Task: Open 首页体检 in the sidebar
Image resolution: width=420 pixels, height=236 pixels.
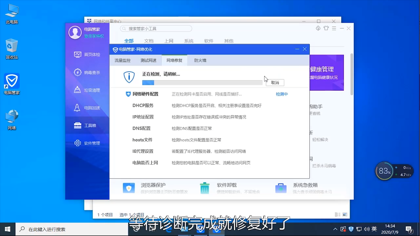Action: tap(87, 54)
